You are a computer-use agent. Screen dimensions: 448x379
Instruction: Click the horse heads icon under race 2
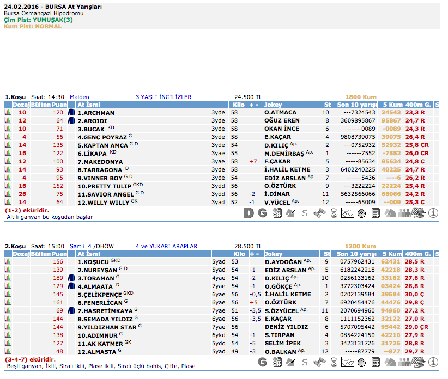[391, 362]
